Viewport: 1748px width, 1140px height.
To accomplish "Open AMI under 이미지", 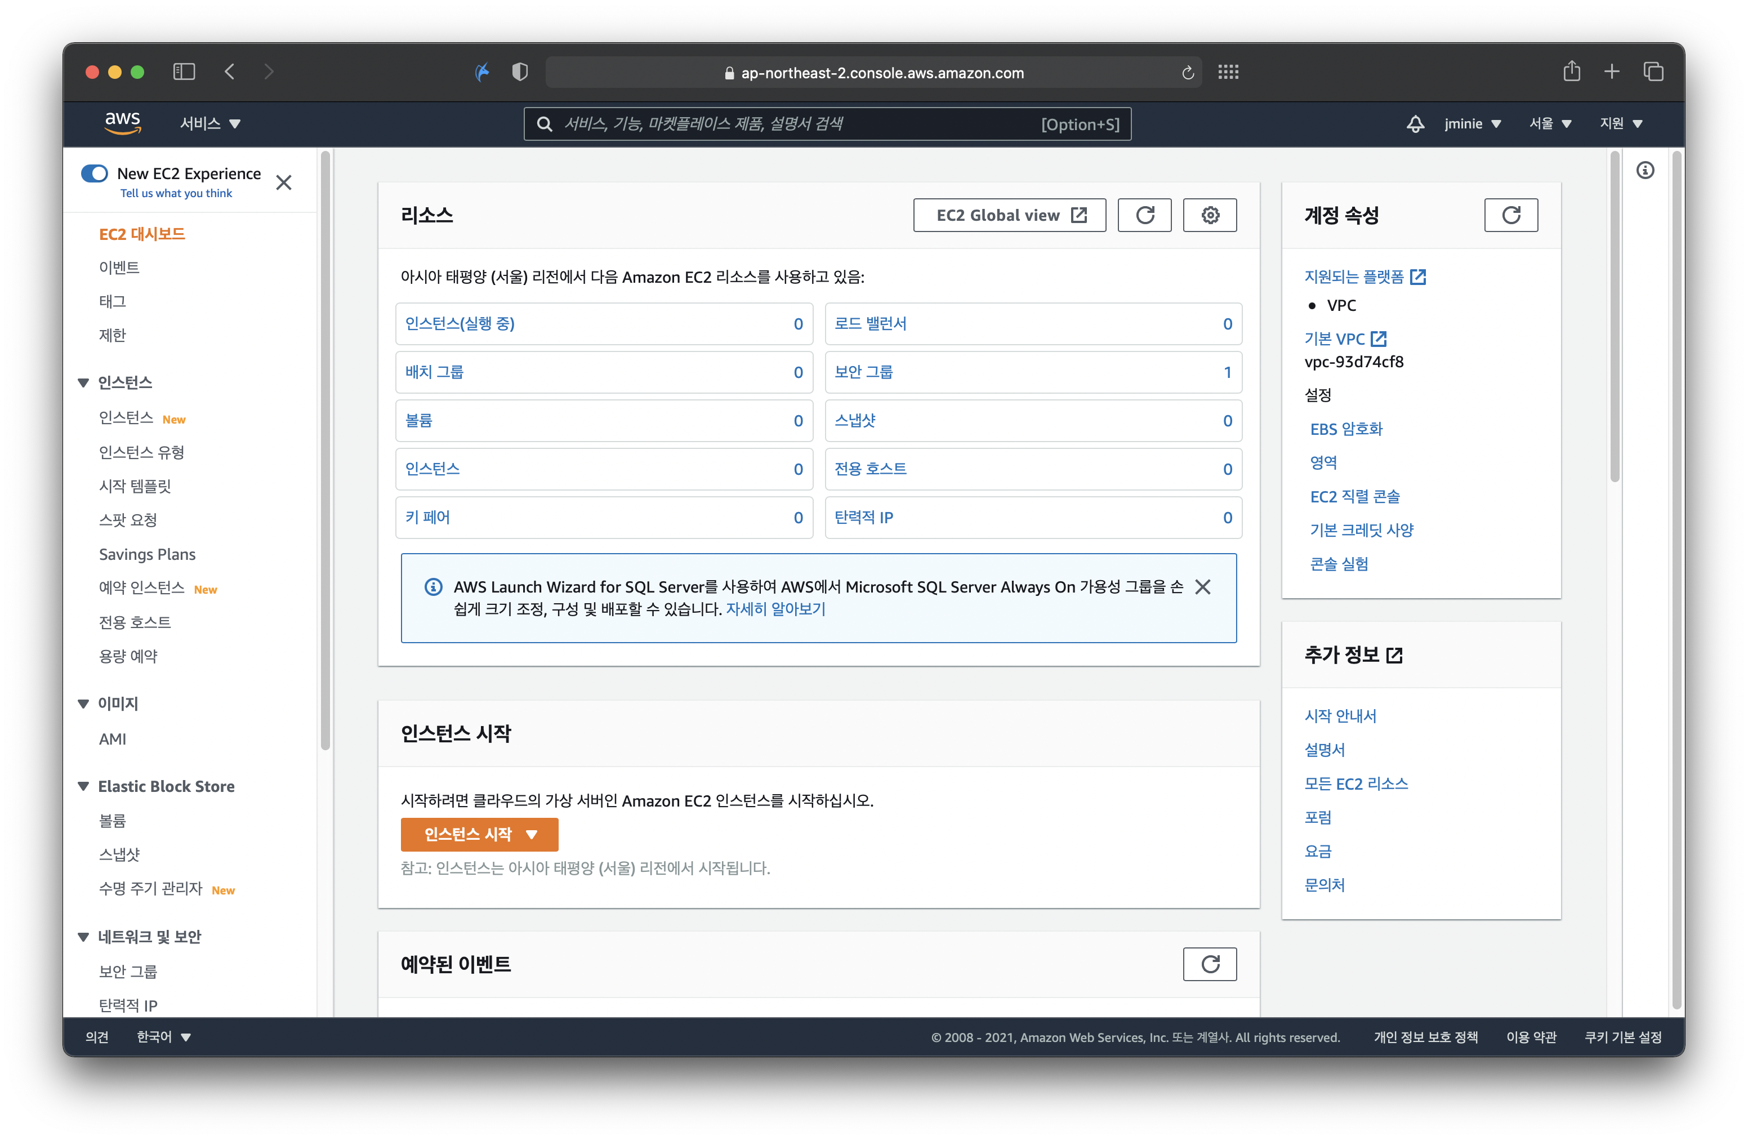I will [113, 739].
